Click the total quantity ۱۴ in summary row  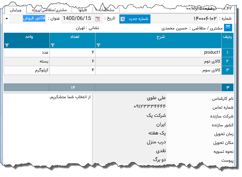pos(73,88)
